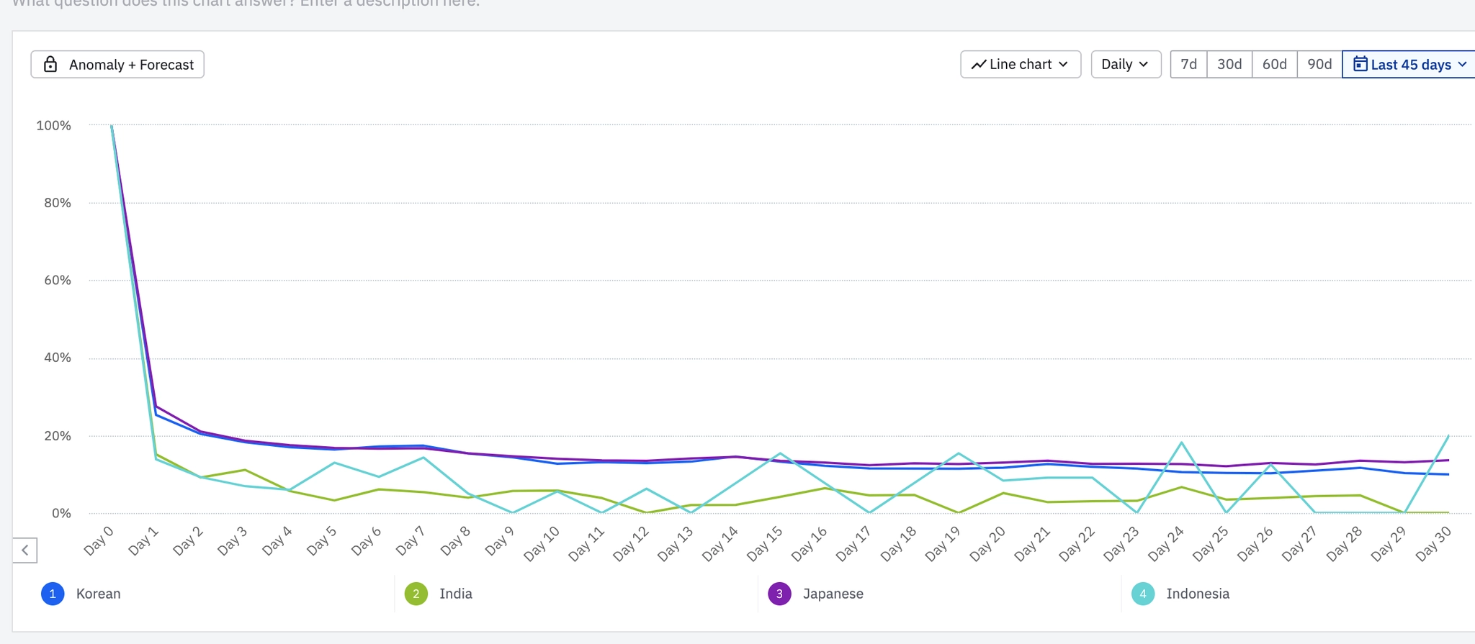Toggle Indonesia series via numbered circle 4

(1143, 594)
